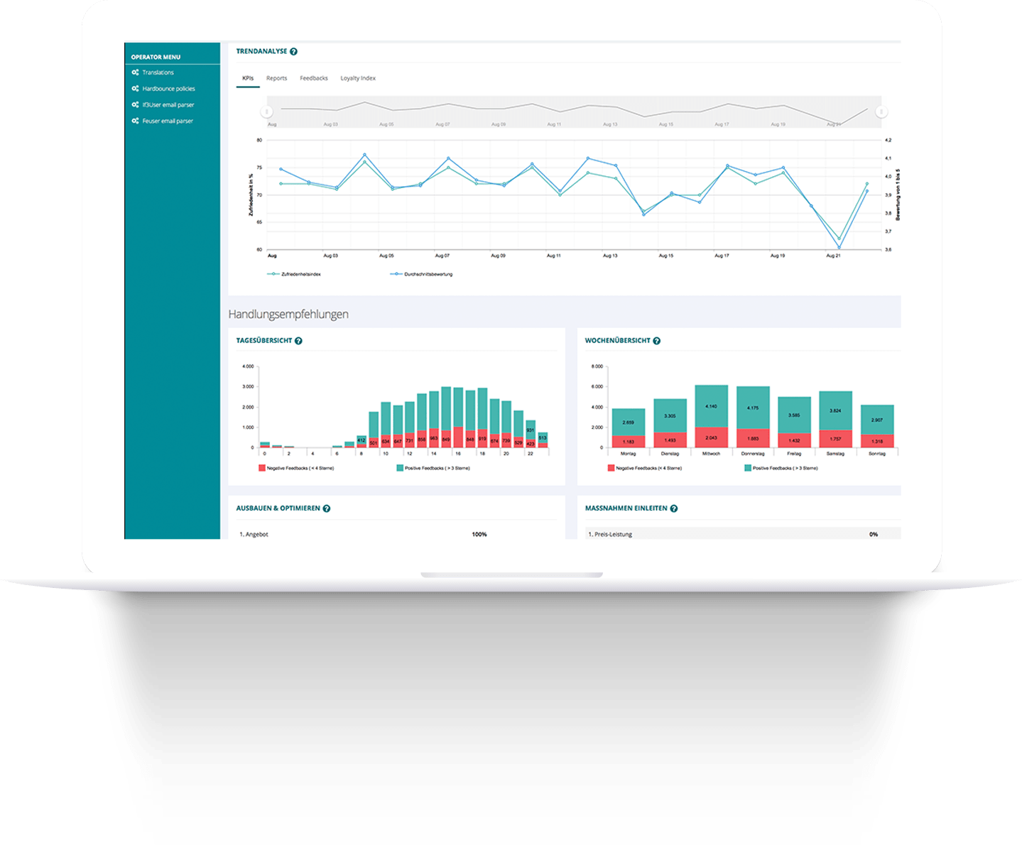Click the Mittwoch positive bar labeled 4.140
This screenshot has height=845, width=1022.
pos(711,406)
